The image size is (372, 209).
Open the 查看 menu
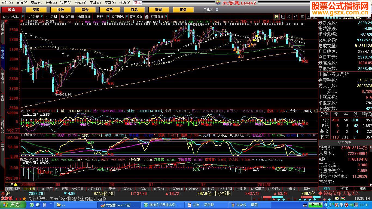pyautogui.click(x=36, y=3)
